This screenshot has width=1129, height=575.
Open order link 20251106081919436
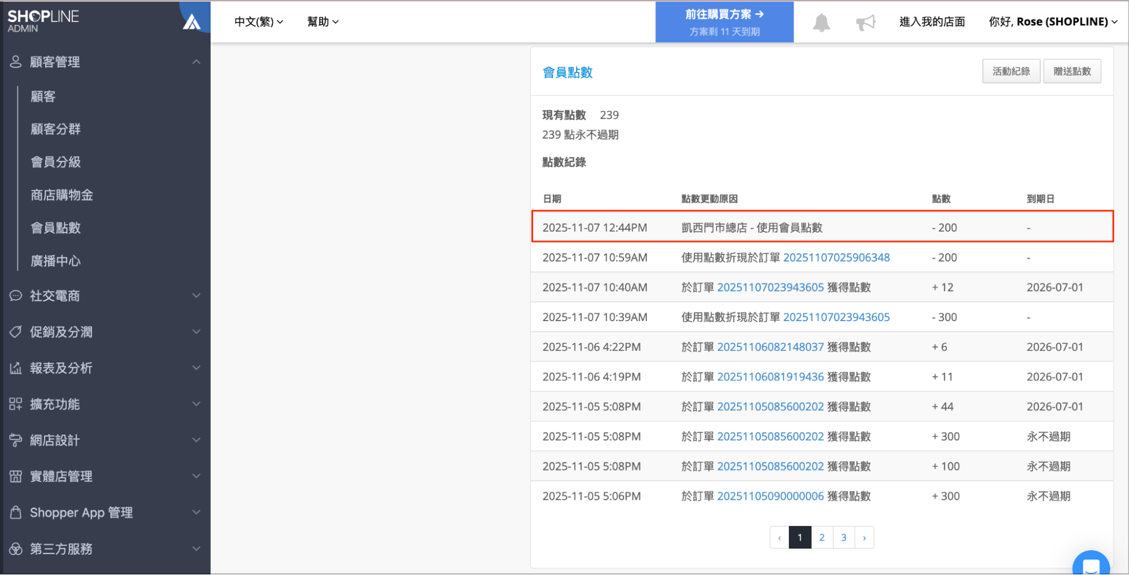770,377
